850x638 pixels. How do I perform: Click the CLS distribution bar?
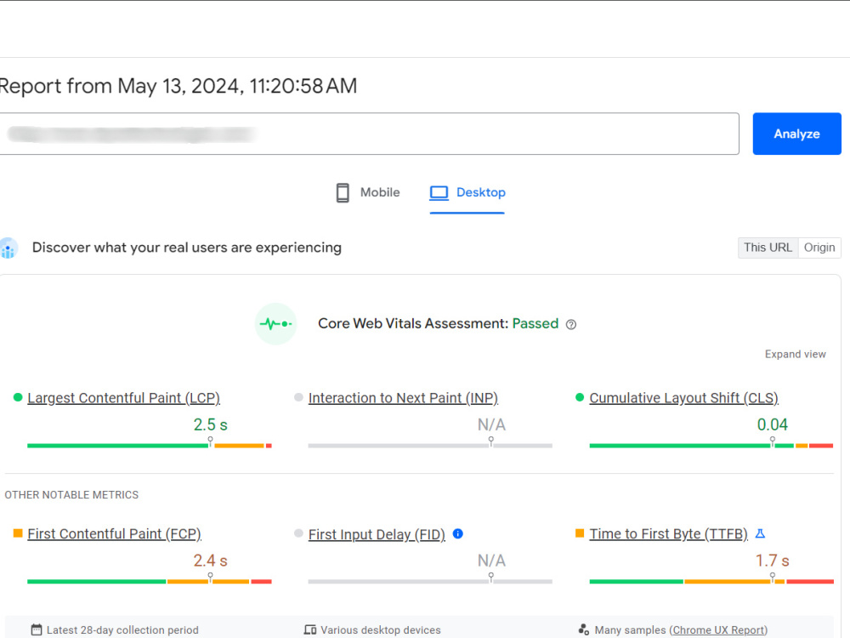[x=711, y=446]
